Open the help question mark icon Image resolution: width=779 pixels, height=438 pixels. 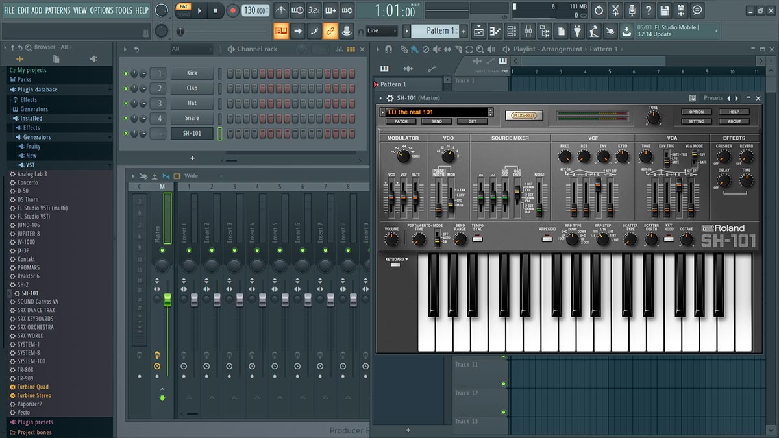point(648,10)
